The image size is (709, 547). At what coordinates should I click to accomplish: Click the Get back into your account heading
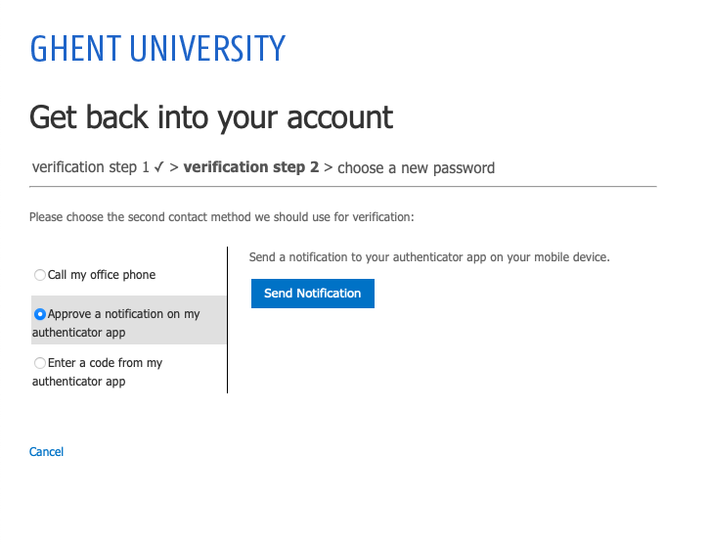point(211,118)
